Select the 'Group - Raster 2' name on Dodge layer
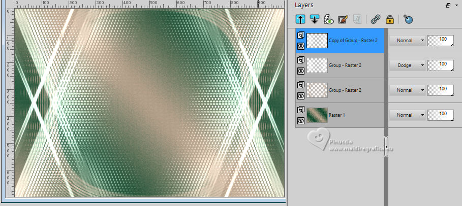 [x=345, y=65]
